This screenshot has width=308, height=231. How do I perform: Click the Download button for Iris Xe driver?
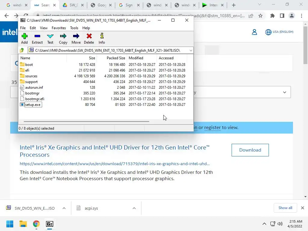click(250, 150)
